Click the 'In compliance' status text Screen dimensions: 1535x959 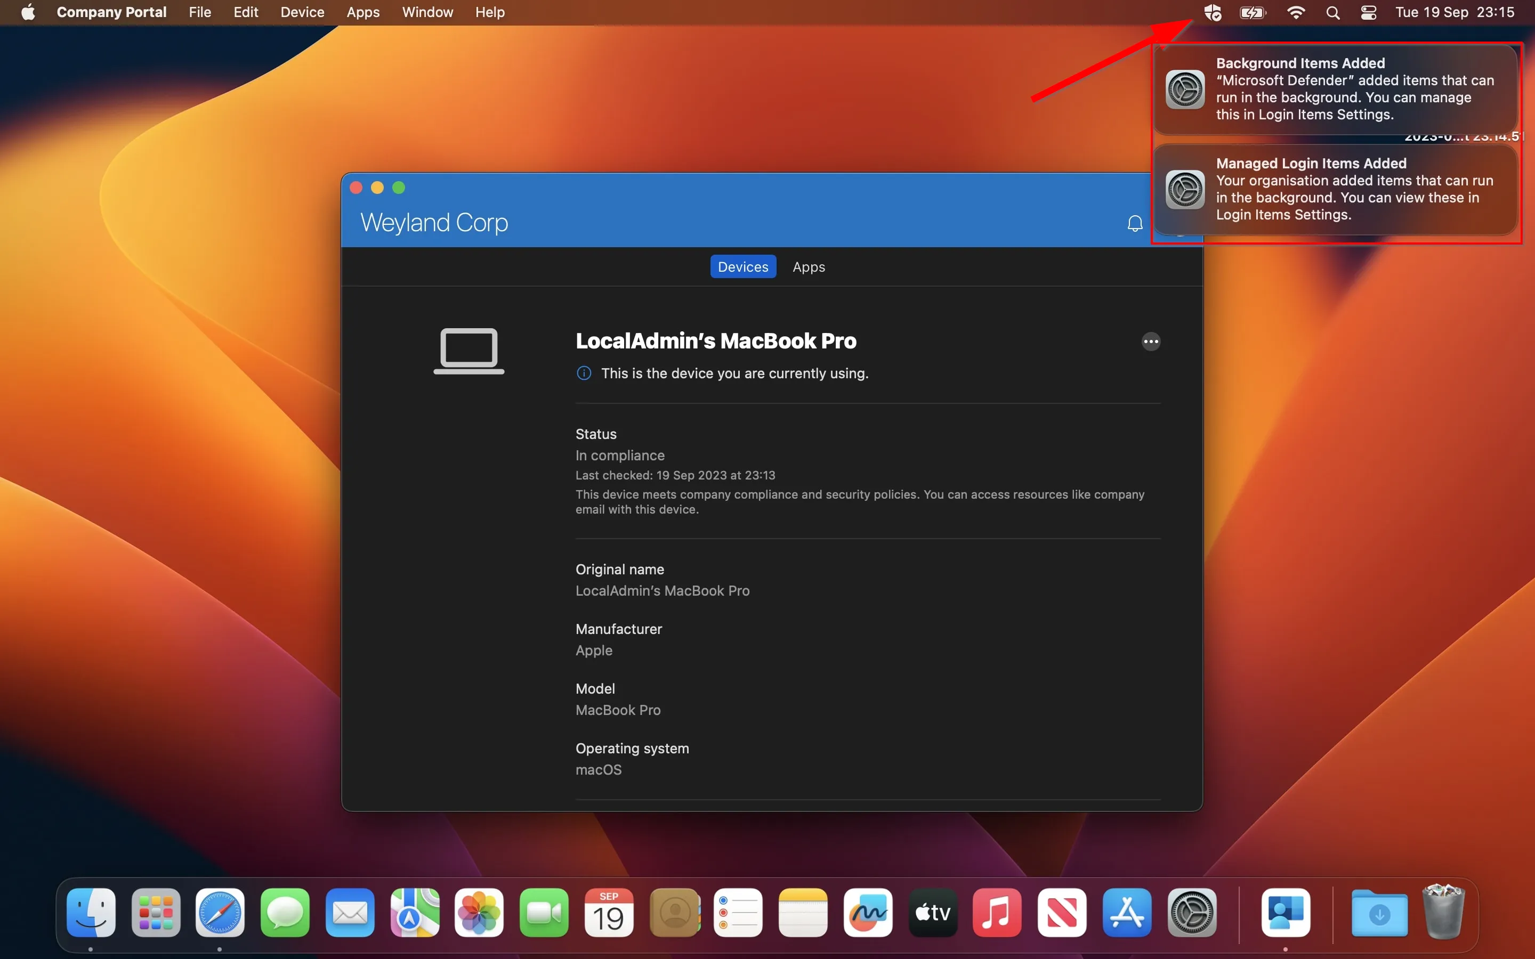click(620, 456)
